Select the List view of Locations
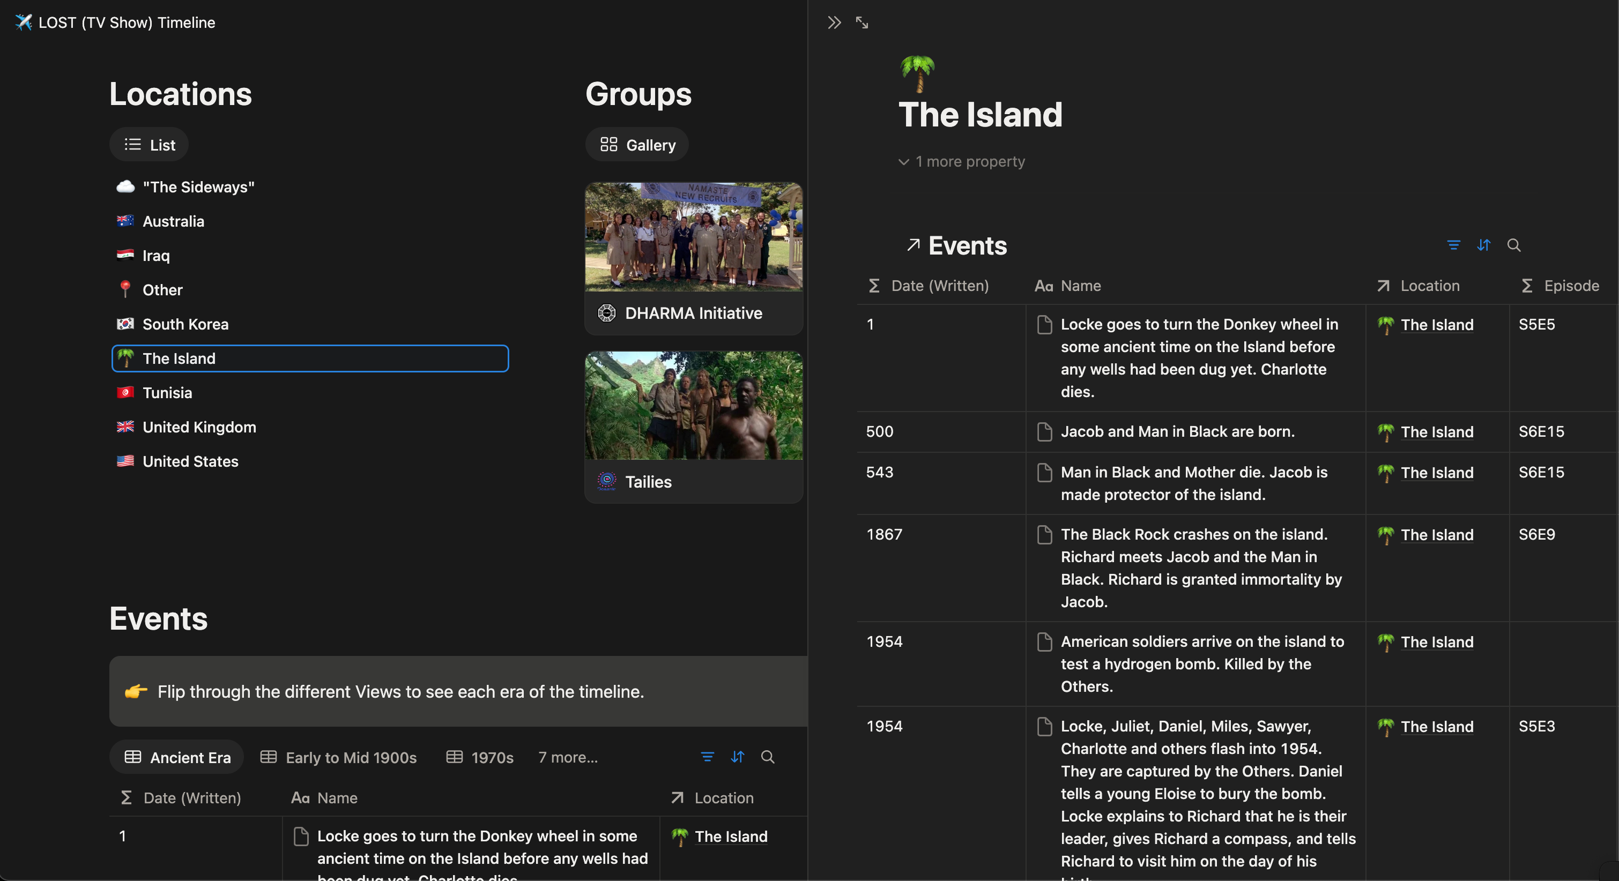Viewport: 1619px width, 881px height. (x=149, y=145)
